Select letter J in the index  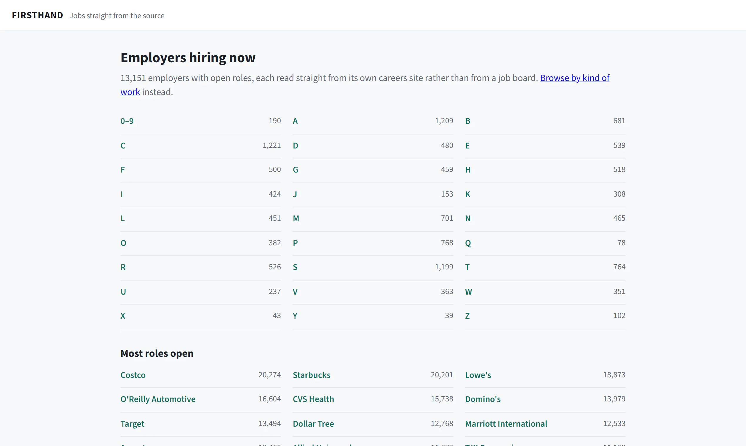pyautogui.click(x=295, y=195)
